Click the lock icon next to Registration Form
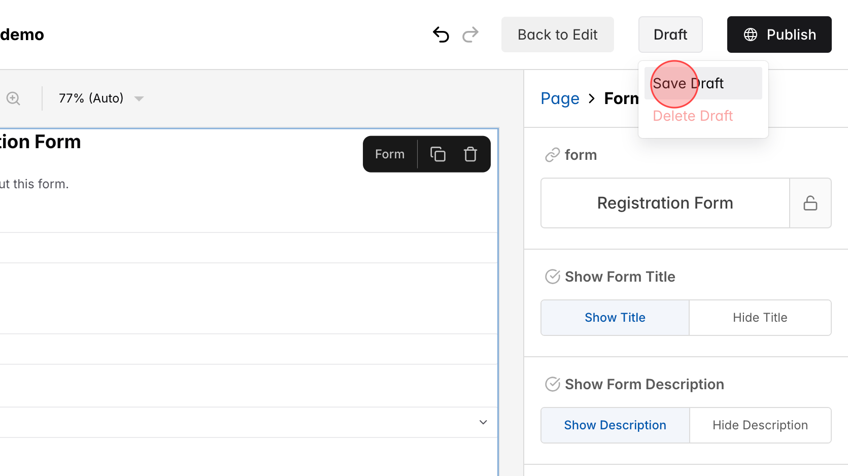The width and height of the screenshot is (848, 476). [810, 202]
